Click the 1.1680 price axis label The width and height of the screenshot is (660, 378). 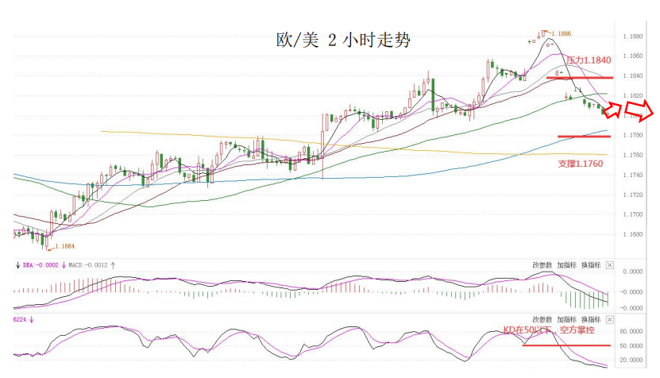pyautogui.click(x=633, y=234)
